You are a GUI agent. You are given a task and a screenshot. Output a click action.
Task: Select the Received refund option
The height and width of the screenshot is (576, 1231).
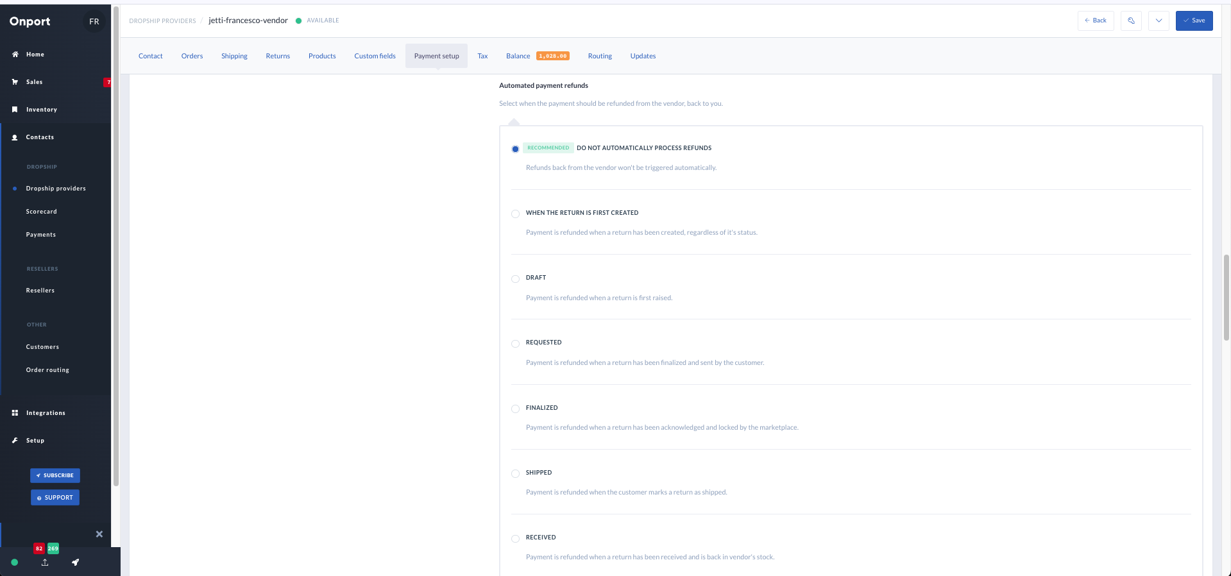pyautogui.click(x=515, y=539)
